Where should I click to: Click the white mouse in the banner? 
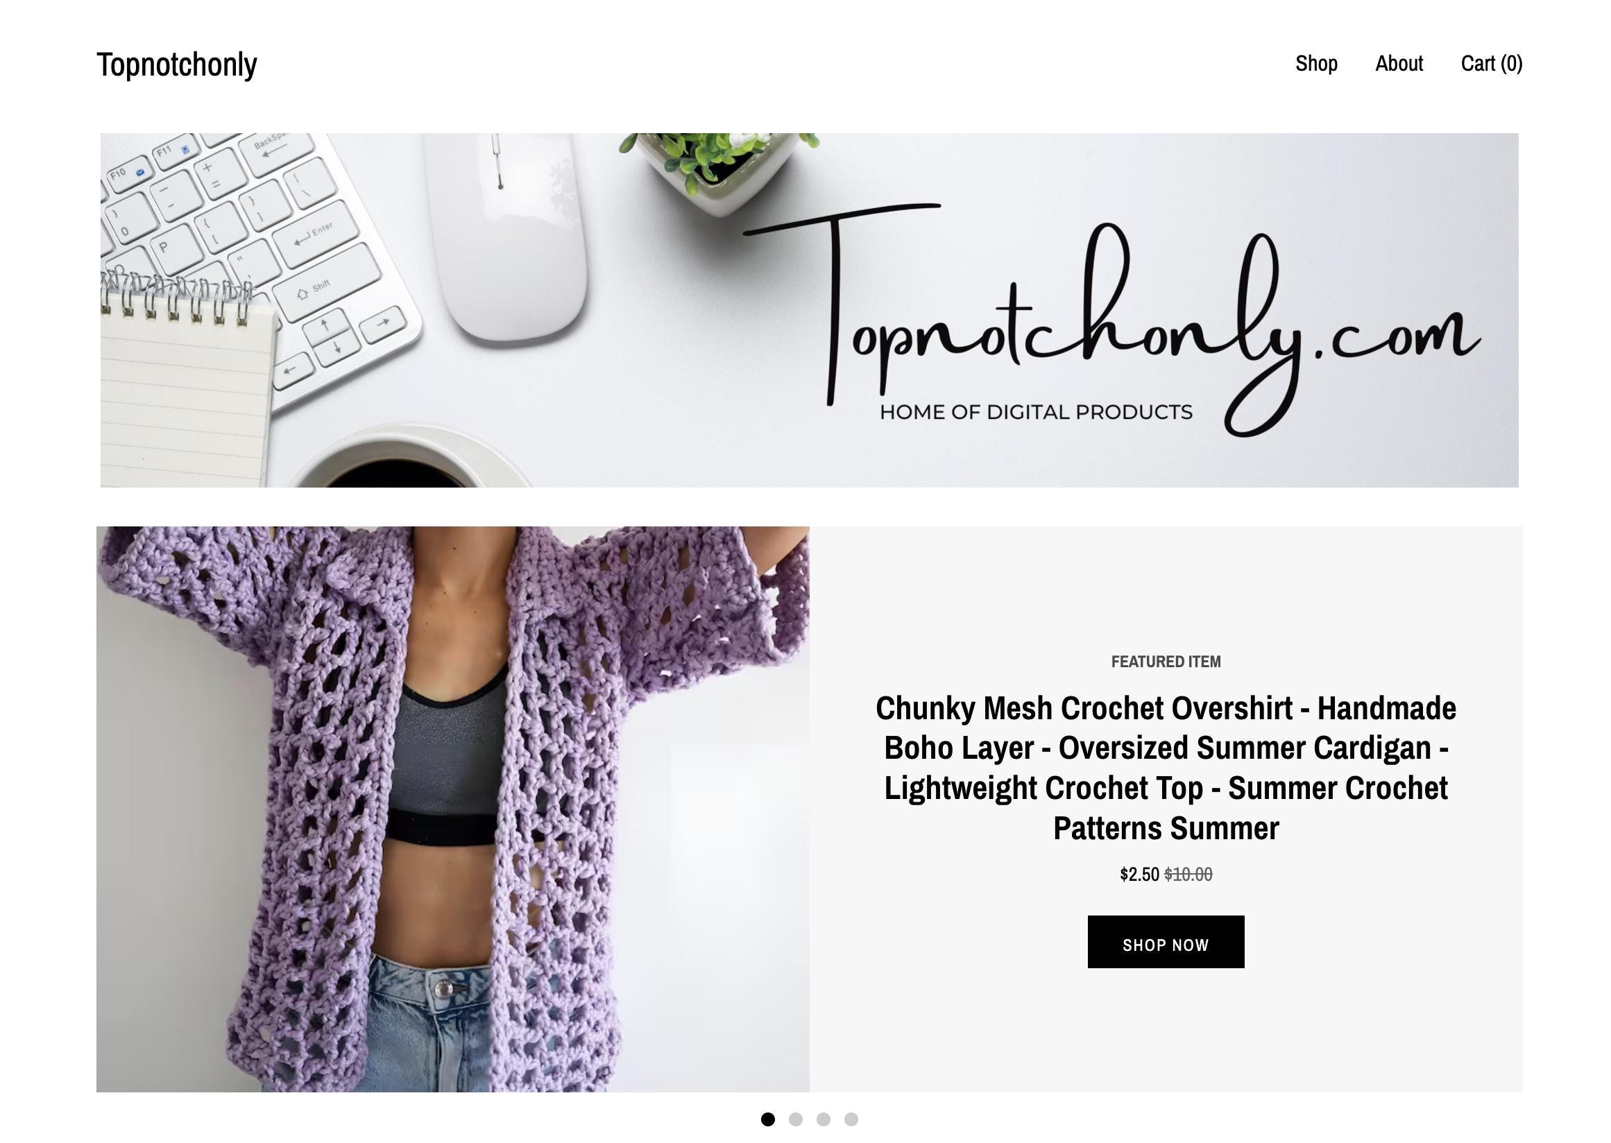point(506,236)
